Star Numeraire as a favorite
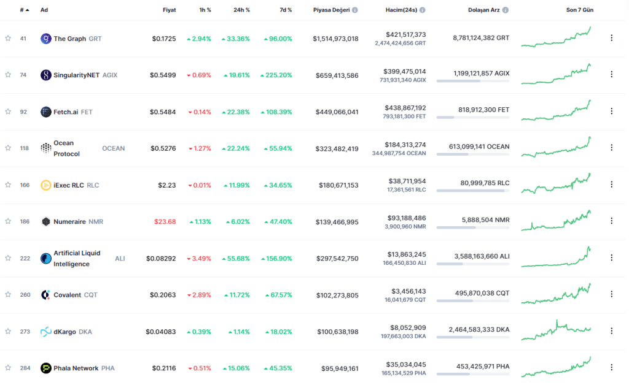The height and width of the screenshot is (385, 629). click(8, 221)
